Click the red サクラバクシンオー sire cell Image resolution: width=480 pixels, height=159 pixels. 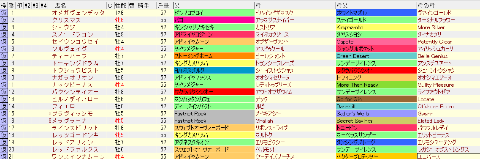click(x=214, y=92)
